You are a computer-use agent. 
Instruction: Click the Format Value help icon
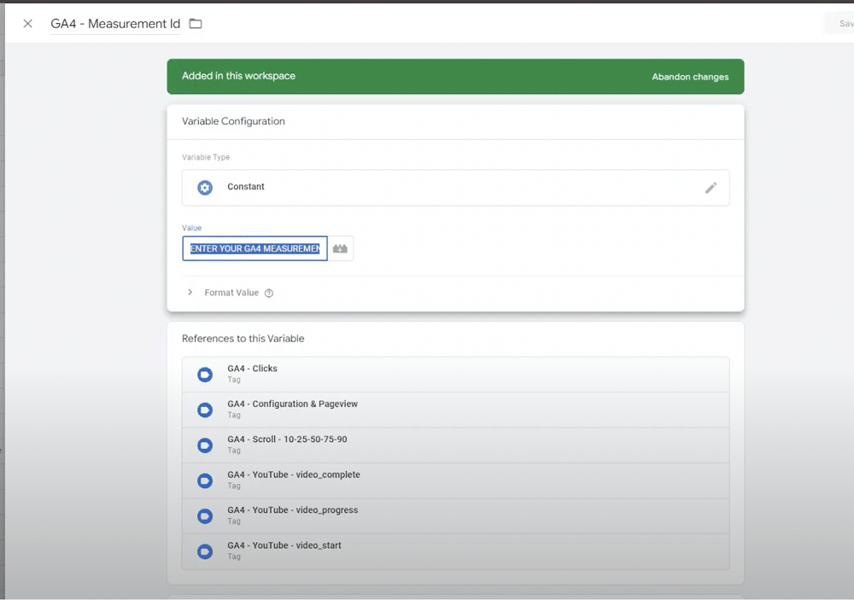pyautogui.click(x=269, y=293)
